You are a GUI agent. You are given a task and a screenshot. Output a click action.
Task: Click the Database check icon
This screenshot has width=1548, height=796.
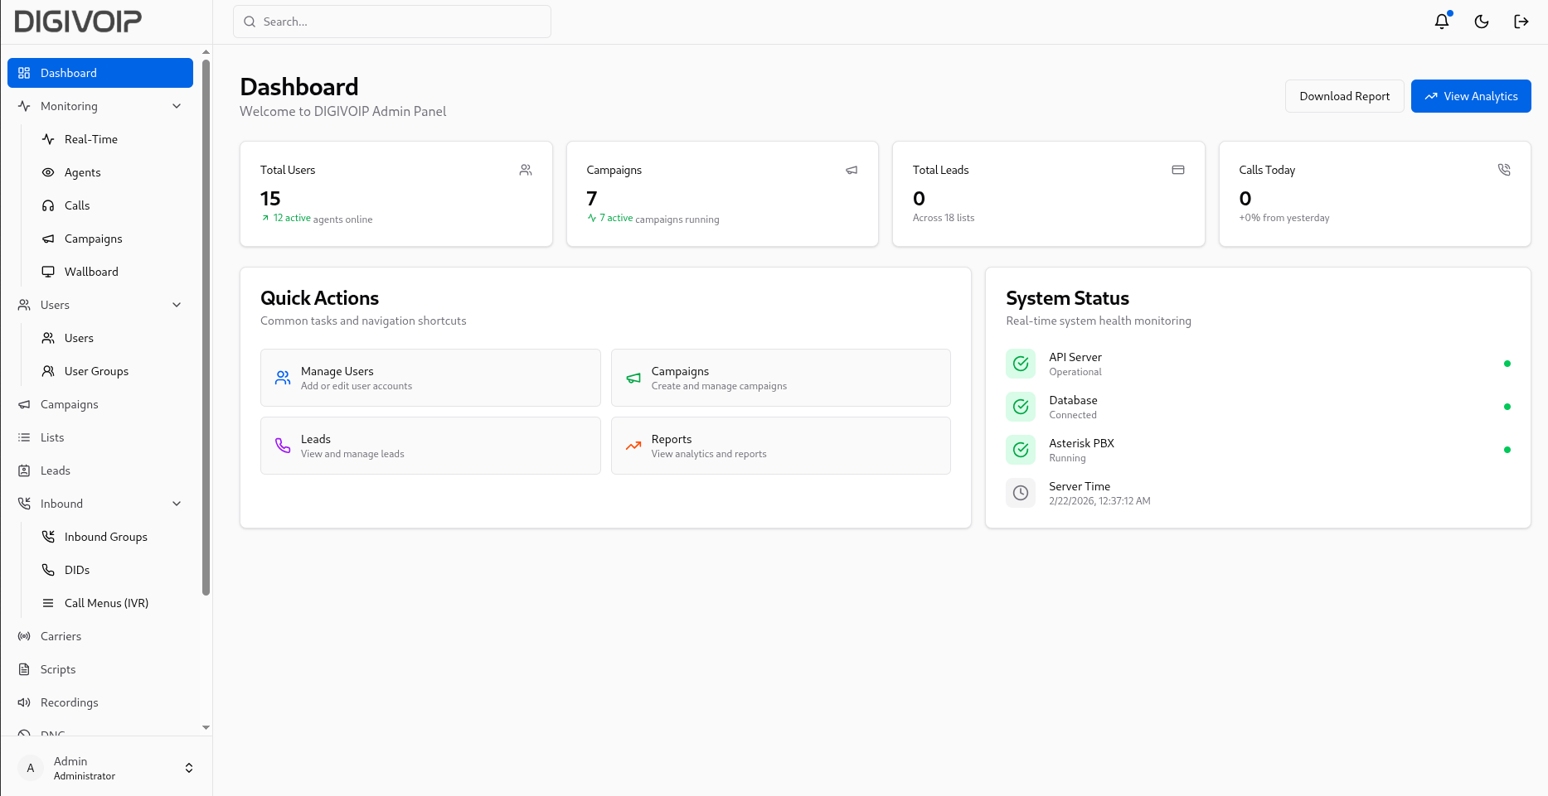pos(1021,407)
